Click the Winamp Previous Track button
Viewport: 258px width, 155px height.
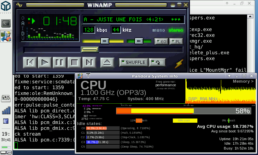[29, 62]
